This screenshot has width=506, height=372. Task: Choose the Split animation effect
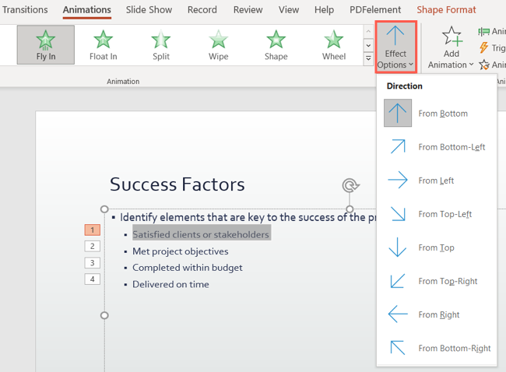tap(160, 44)
